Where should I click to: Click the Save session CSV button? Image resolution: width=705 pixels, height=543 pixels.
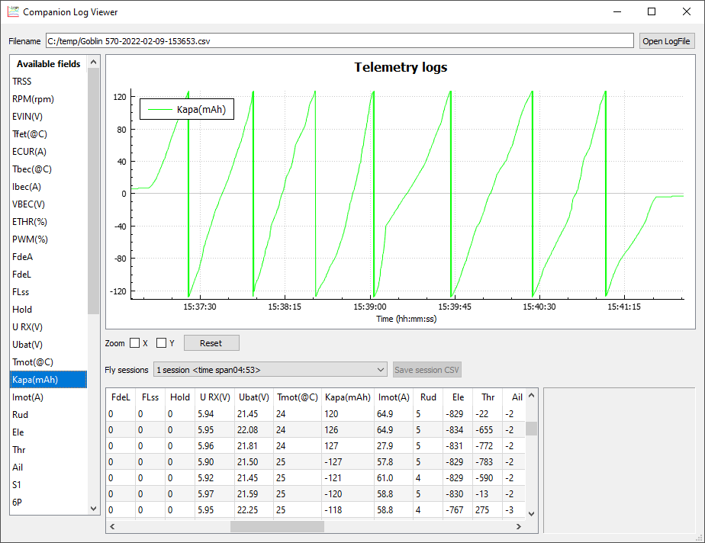tap(427, 369)
